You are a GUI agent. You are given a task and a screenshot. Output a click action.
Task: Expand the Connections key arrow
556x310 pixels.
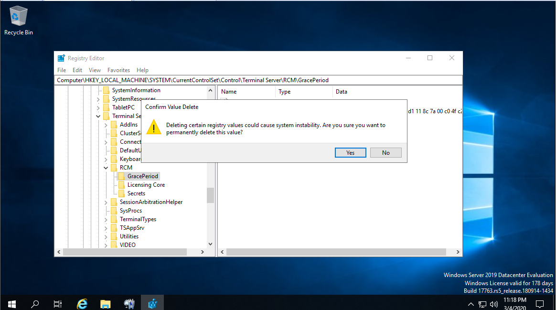(x=106, y=142)
